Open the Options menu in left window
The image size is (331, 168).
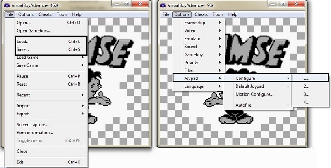click(x=26, y=14)
